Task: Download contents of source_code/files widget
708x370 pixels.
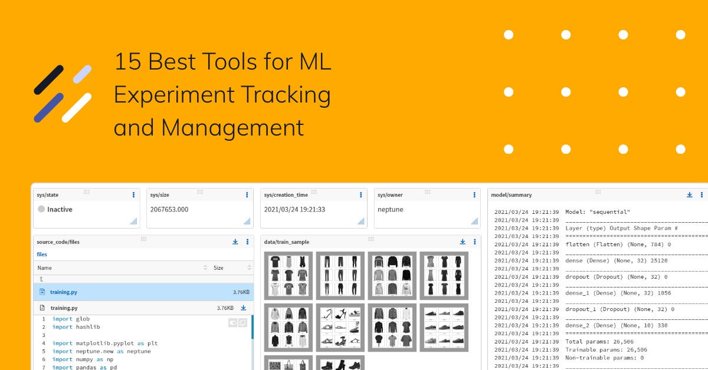Action: coord(235,242)
